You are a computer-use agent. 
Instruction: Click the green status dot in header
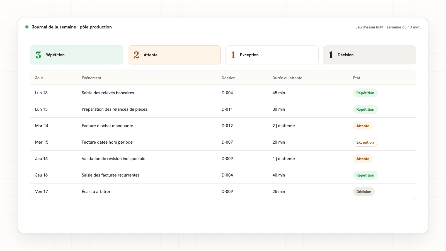27,27
